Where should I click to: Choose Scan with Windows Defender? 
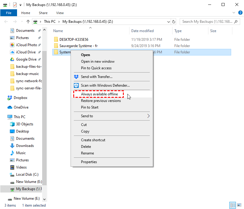105,85
